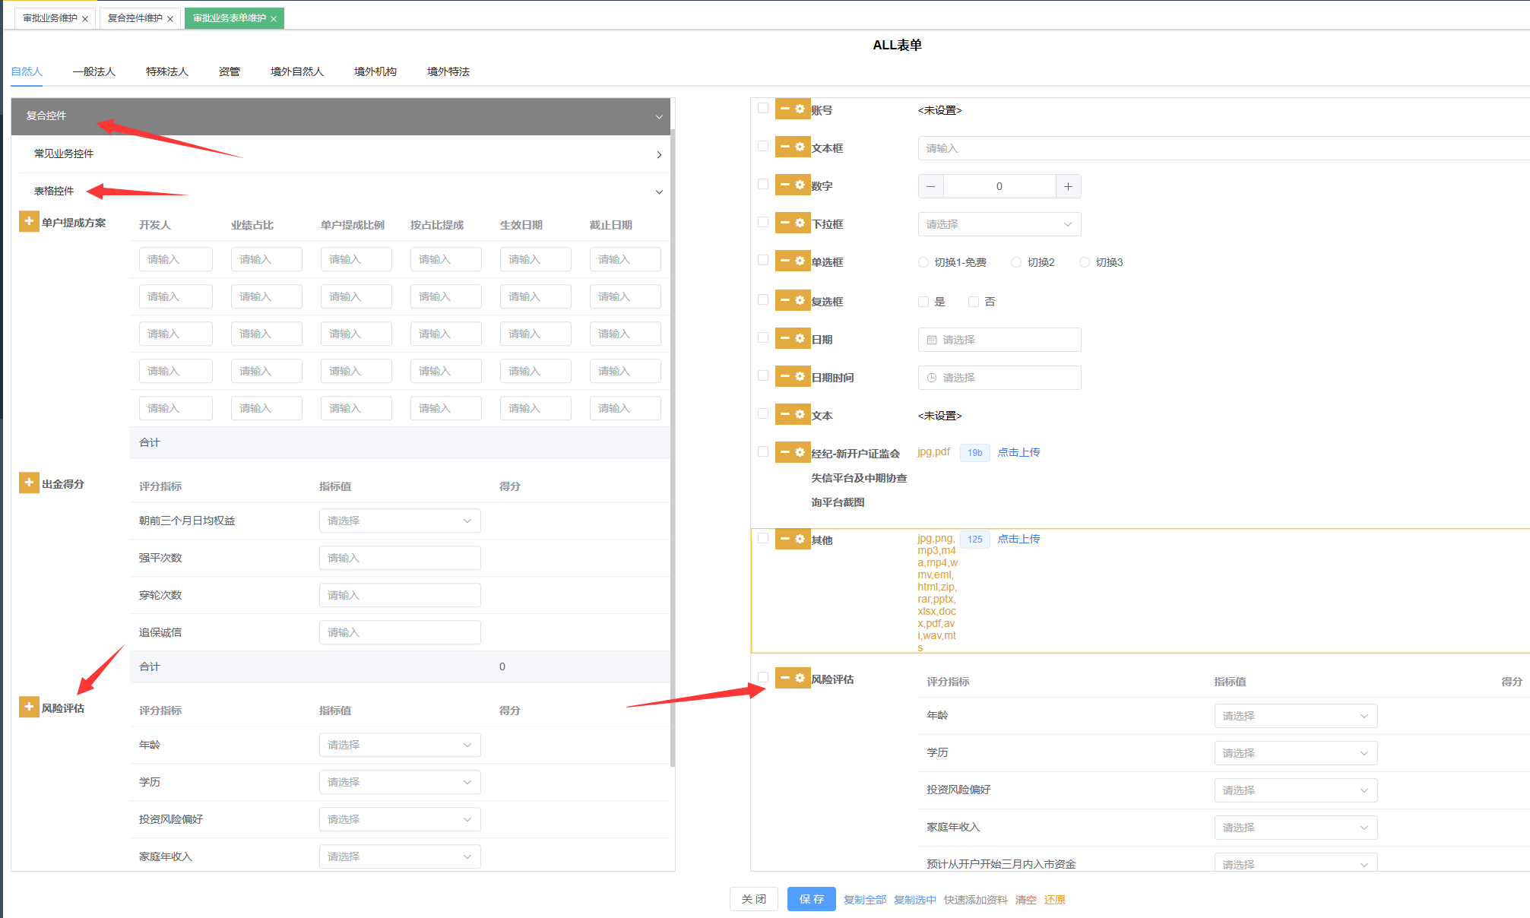
Task: Switch to 资管 tab
Action: (230, 71)
